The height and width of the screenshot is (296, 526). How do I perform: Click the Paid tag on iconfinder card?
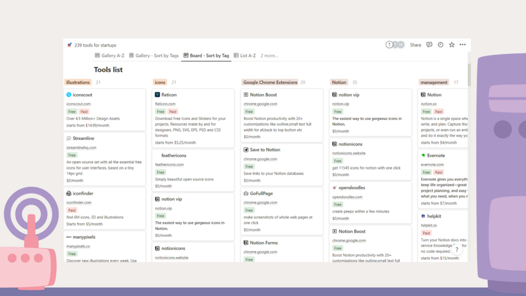click(x=72, y=210)
